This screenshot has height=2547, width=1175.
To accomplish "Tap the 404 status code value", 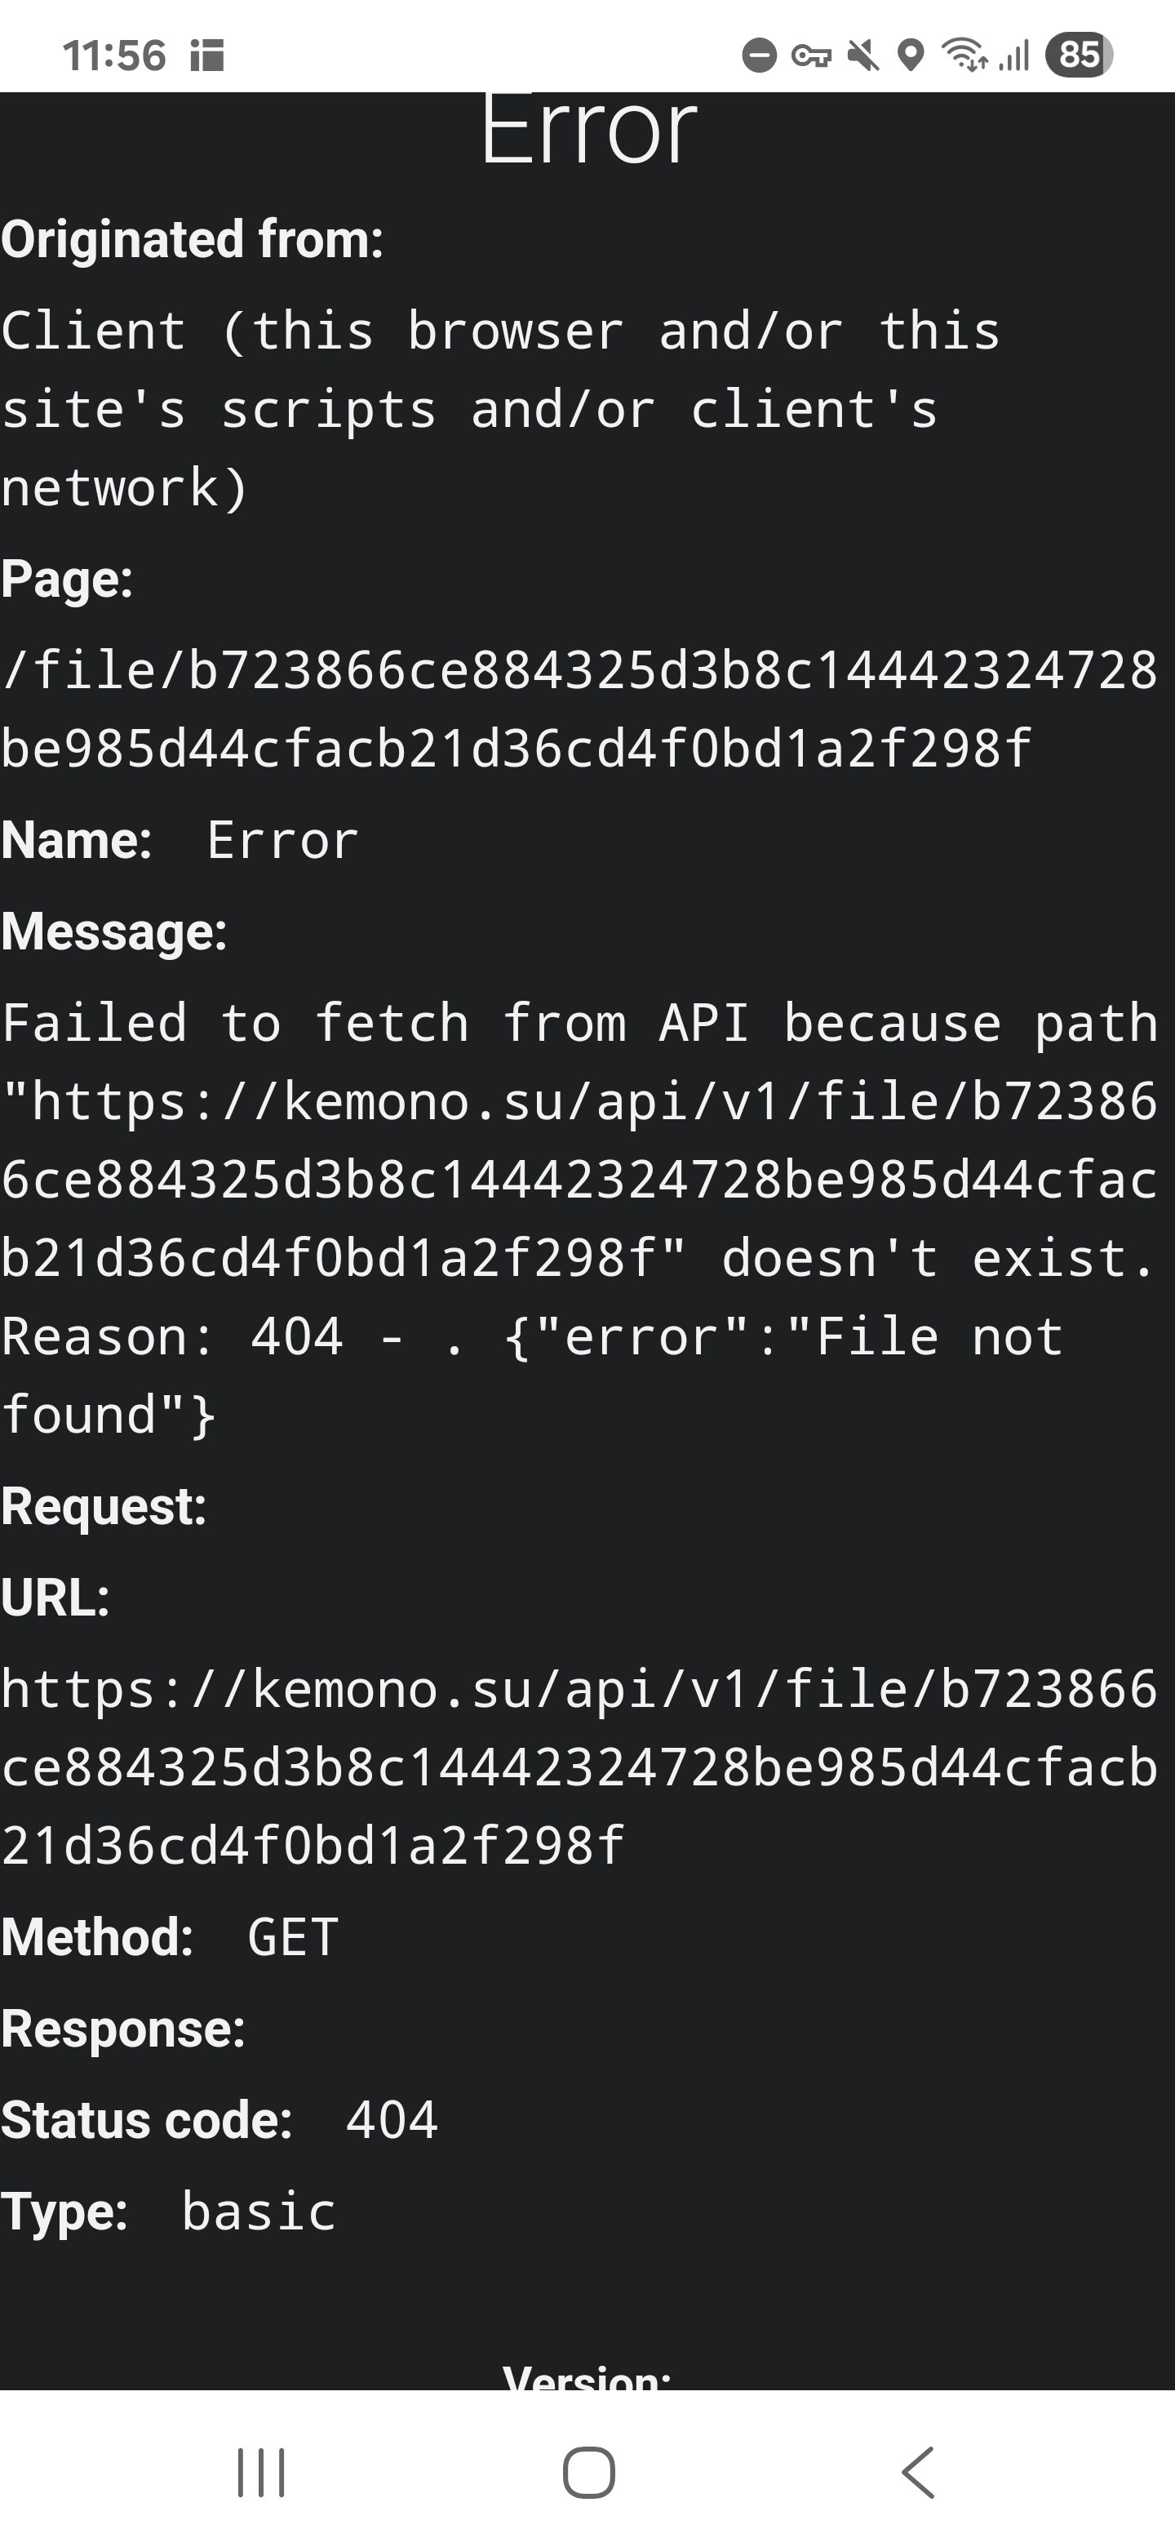I will (x=392, y=2120).
